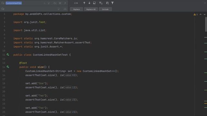
Task: Click the editor vertical scrollbar thumb
Action: pos(206,24)
